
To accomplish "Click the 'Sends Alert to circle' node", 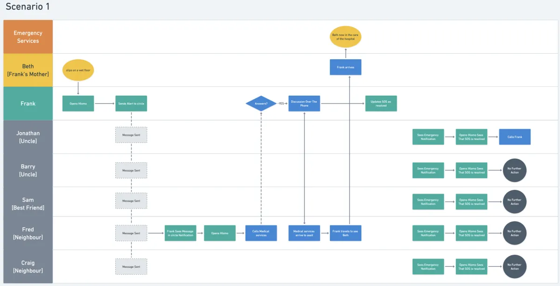I will [131, 104].
